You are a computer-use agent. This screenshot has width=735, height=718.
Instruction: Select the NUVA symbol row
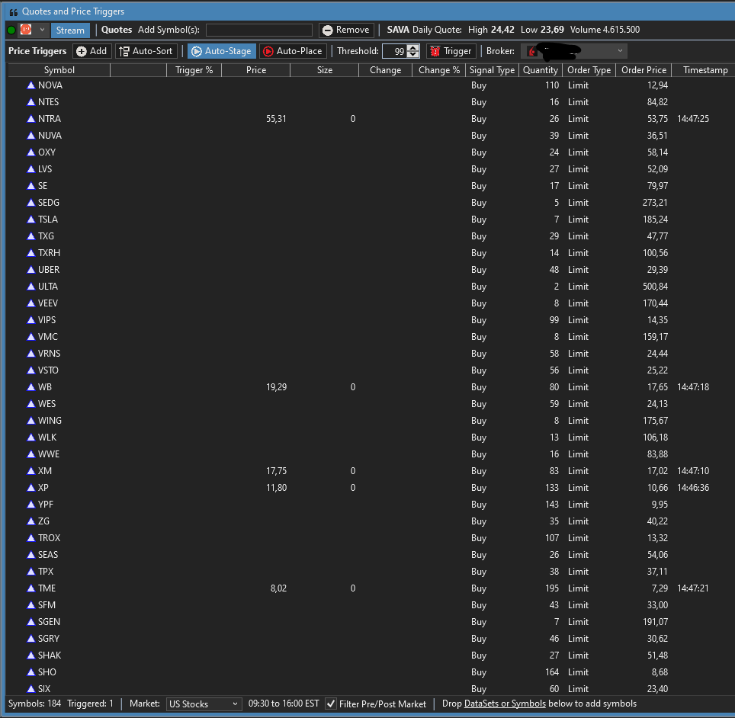pos(371,136)
